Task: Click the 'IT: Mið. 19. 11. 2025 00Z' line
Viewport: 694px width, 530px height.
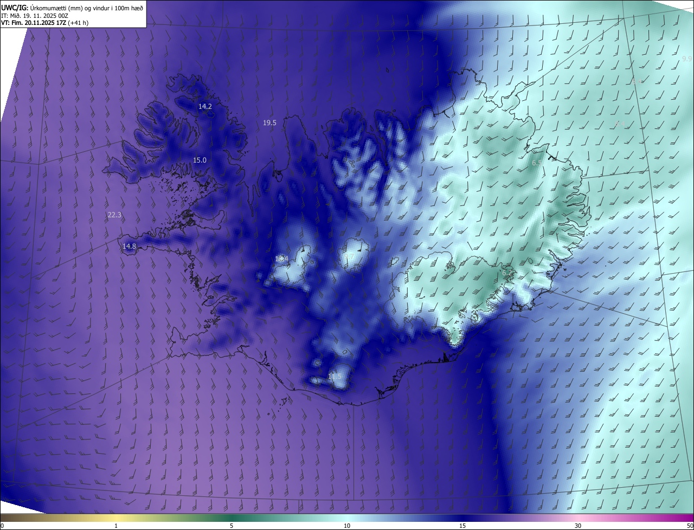Action: point(35,16)
